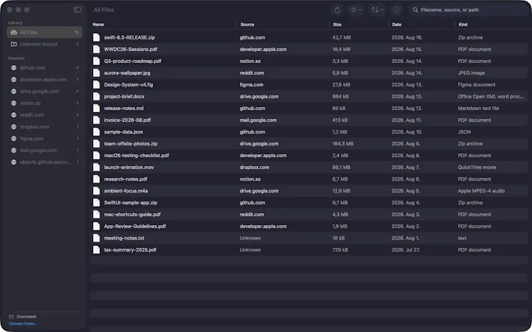
Task: Click the 2026. Jul 27. date cell
Action: 406,250
